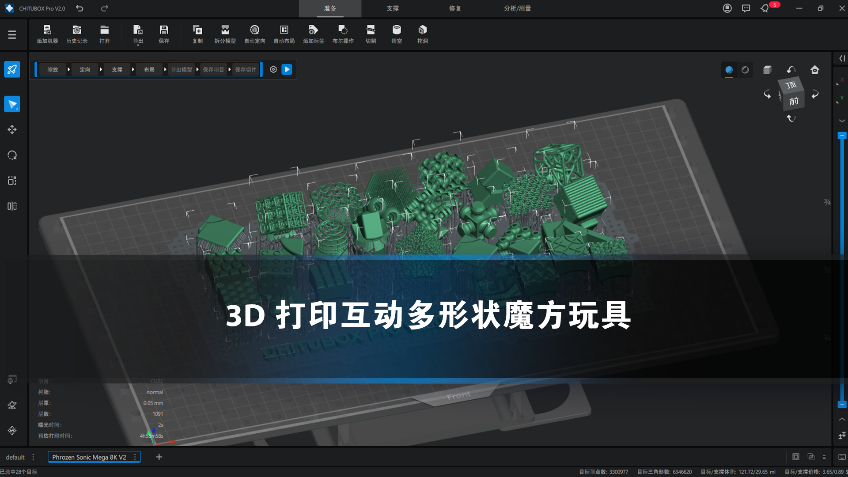Image resolution: width=848 pixels, height=477 pixels.
Task: Open workflow settings gear icon
Action: tap(273, 69)
